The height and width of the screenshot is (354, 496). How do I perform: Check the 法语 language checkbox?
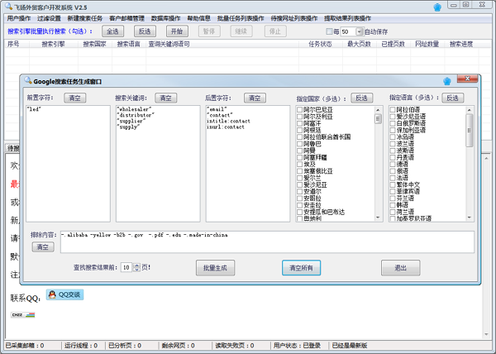click(x=393, y=178)
